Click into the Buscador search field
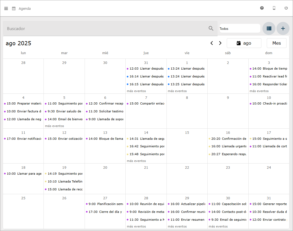Viewport: 293px width, 231px height. [105, 28]
